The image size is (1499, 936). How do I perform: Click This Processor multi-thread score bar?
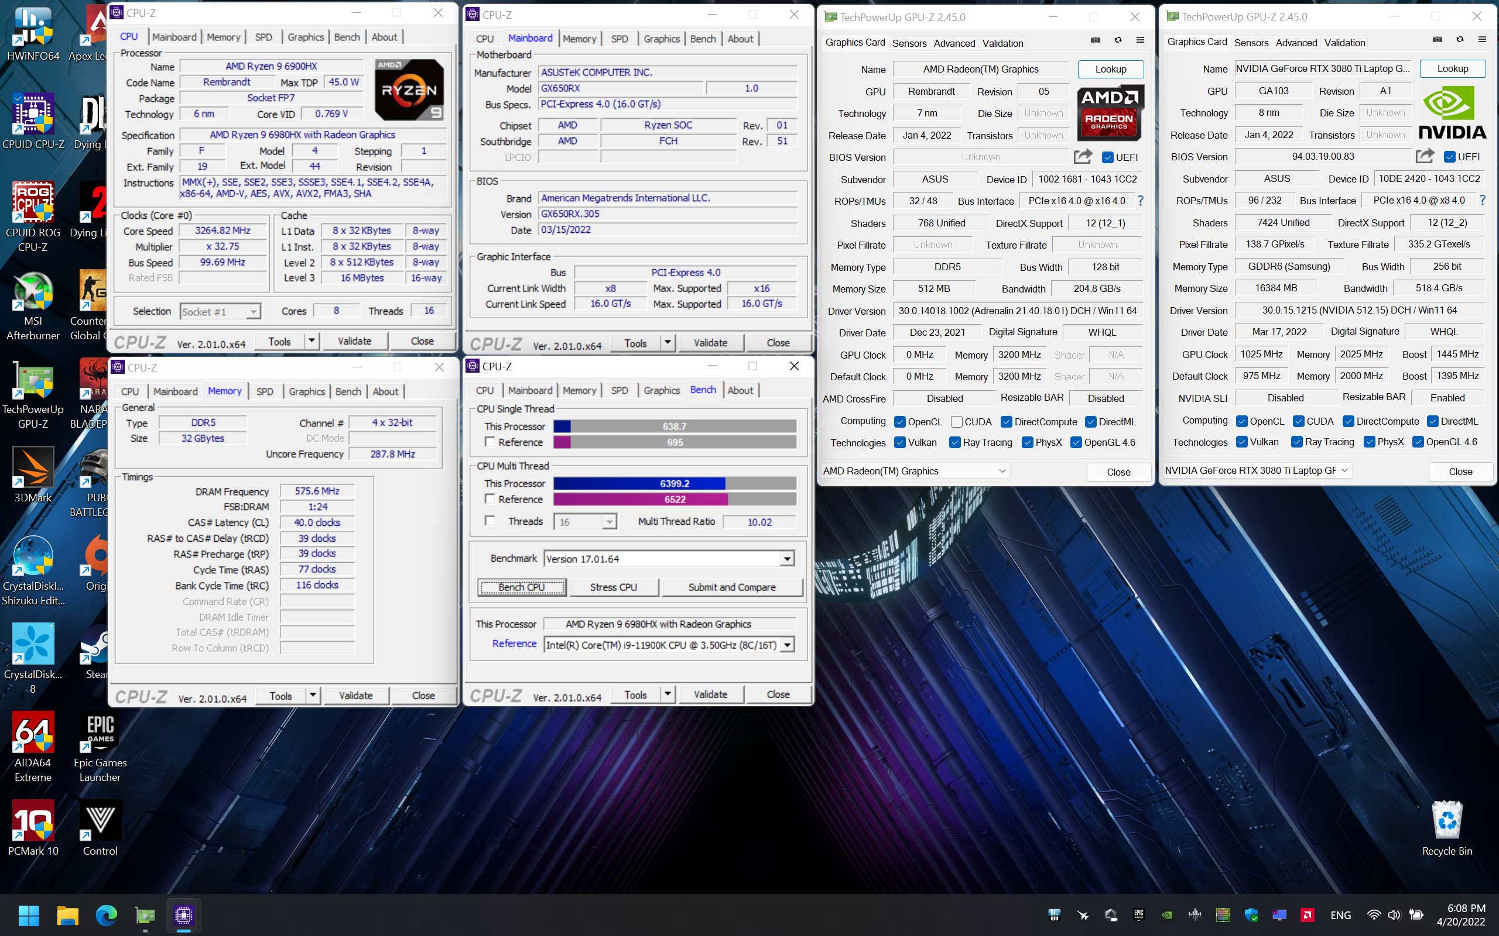674,483
